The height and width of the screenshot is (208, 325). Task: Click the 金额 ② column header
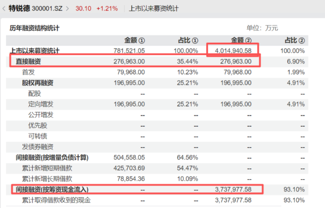coord(242,40)
